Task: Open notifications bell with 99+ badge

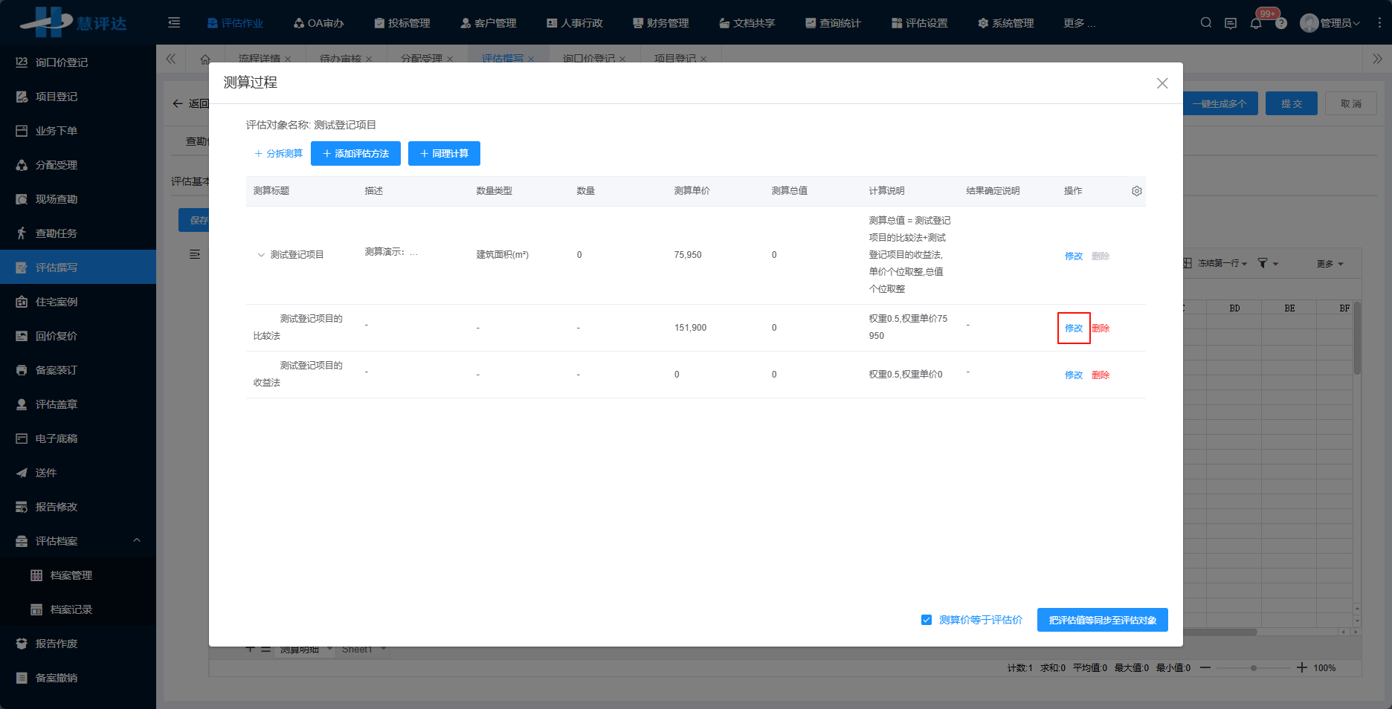Action: click(1256, 22)
